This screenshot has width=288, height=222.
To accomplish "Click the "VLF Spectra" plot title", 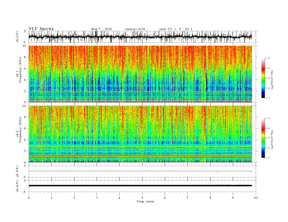I will (x=41, y=29).
